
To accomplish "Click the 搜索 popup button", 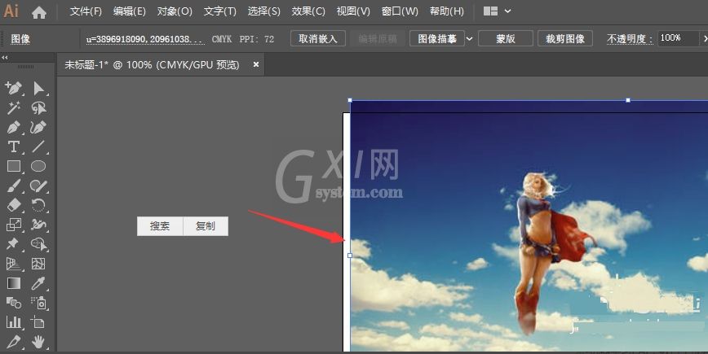I will pos(160,226).
